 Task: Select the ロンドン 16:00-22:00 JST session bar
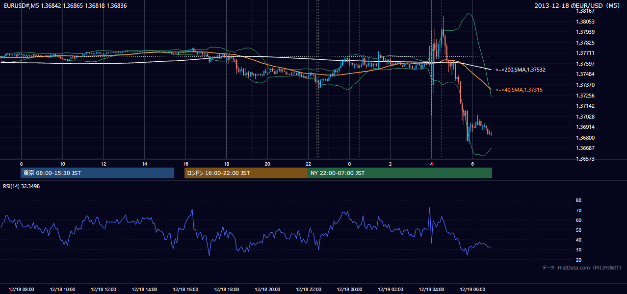246,173
